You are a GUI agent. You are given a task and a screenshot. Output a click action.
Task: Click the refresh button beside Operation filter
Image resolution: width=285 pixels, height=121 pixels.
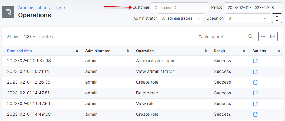pos(277,18)
